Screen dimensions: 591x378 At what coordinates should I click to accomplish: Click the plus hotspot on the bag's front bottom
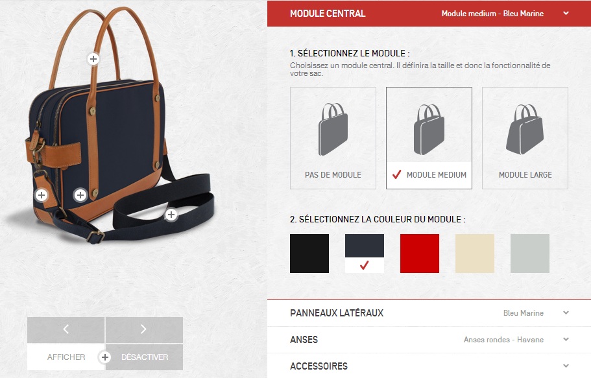tap(80, 195)
